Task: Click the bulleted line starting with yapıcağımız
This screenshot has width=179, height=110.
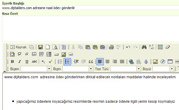Action: click(96, 102)
